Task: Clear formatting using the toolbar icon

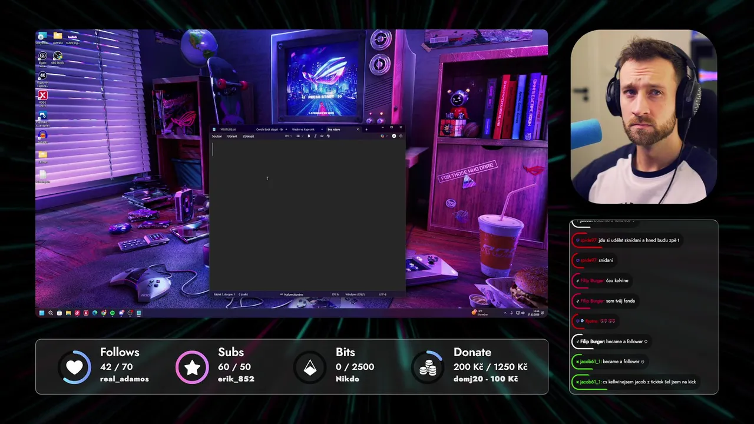Action: pyautogui.click(x=328, y=136)
